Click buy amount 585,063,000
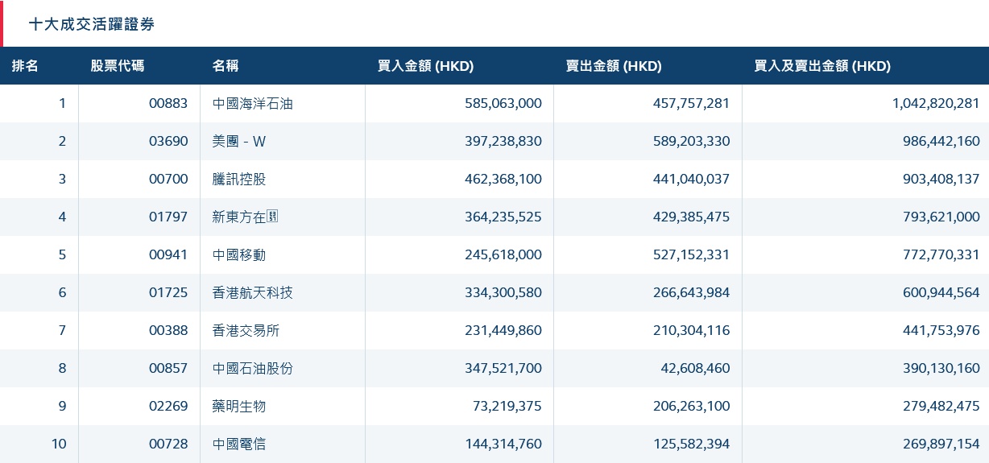The image size is (989, 463). coord(503,103)
